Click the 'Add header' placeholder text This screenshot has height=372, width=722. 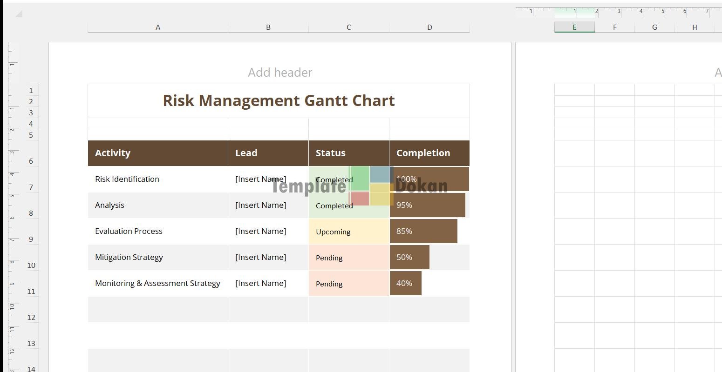(x=280, y=73)
